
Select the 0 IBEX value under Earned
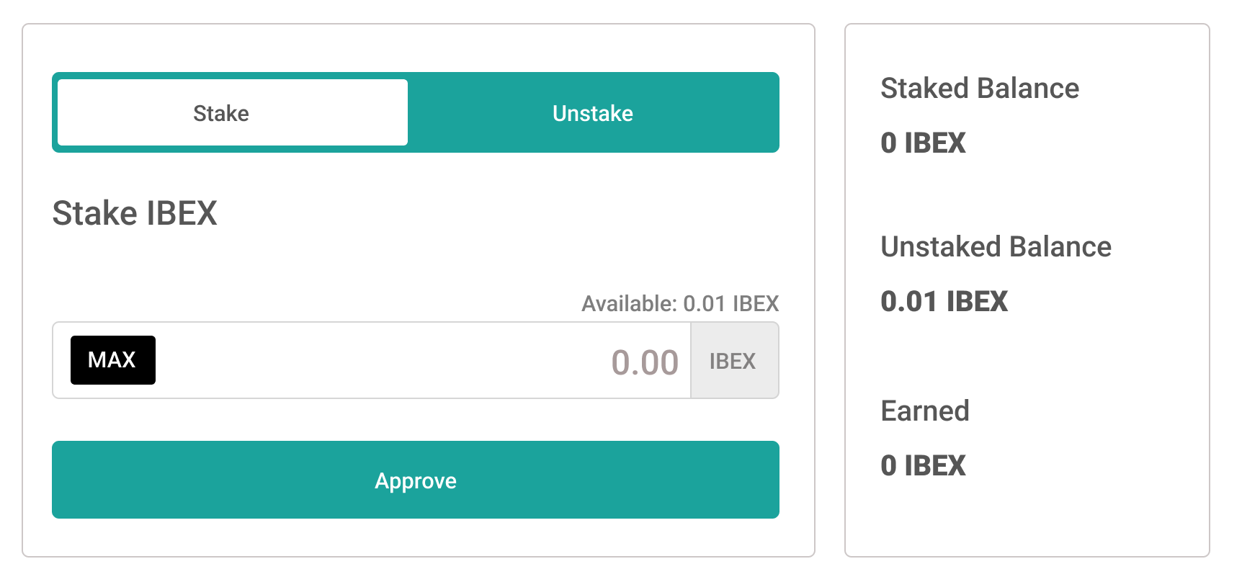[923, 465]
